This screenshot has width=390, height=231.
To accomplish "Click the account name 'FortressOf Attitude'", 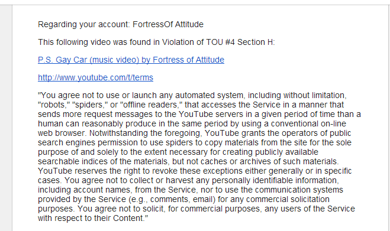I will tap(168, 24).
